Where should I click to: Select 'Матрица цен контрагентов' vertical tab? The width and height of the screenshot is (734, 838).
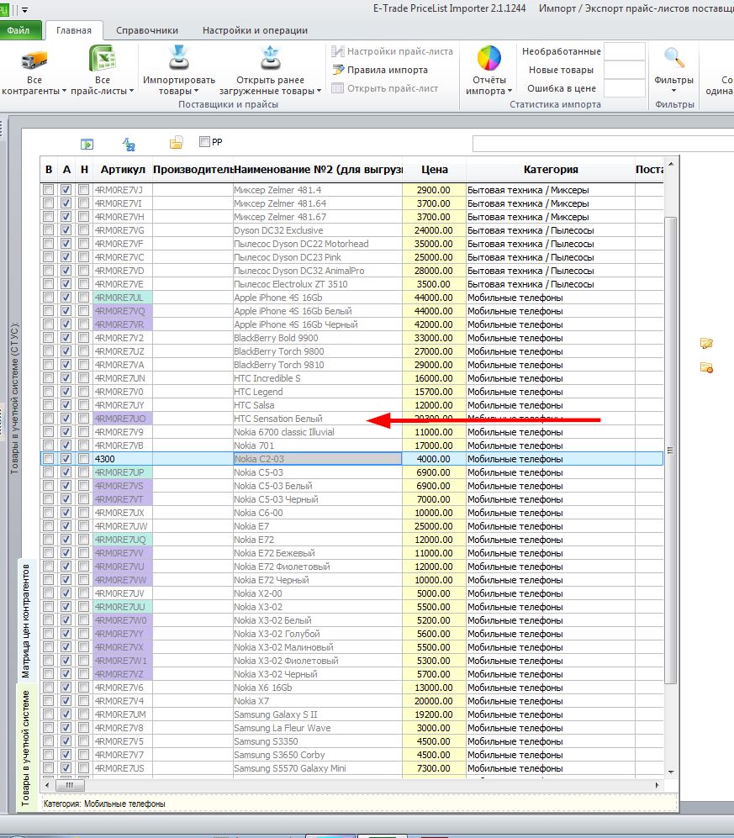pyautogui.click(x=26, y=620)
